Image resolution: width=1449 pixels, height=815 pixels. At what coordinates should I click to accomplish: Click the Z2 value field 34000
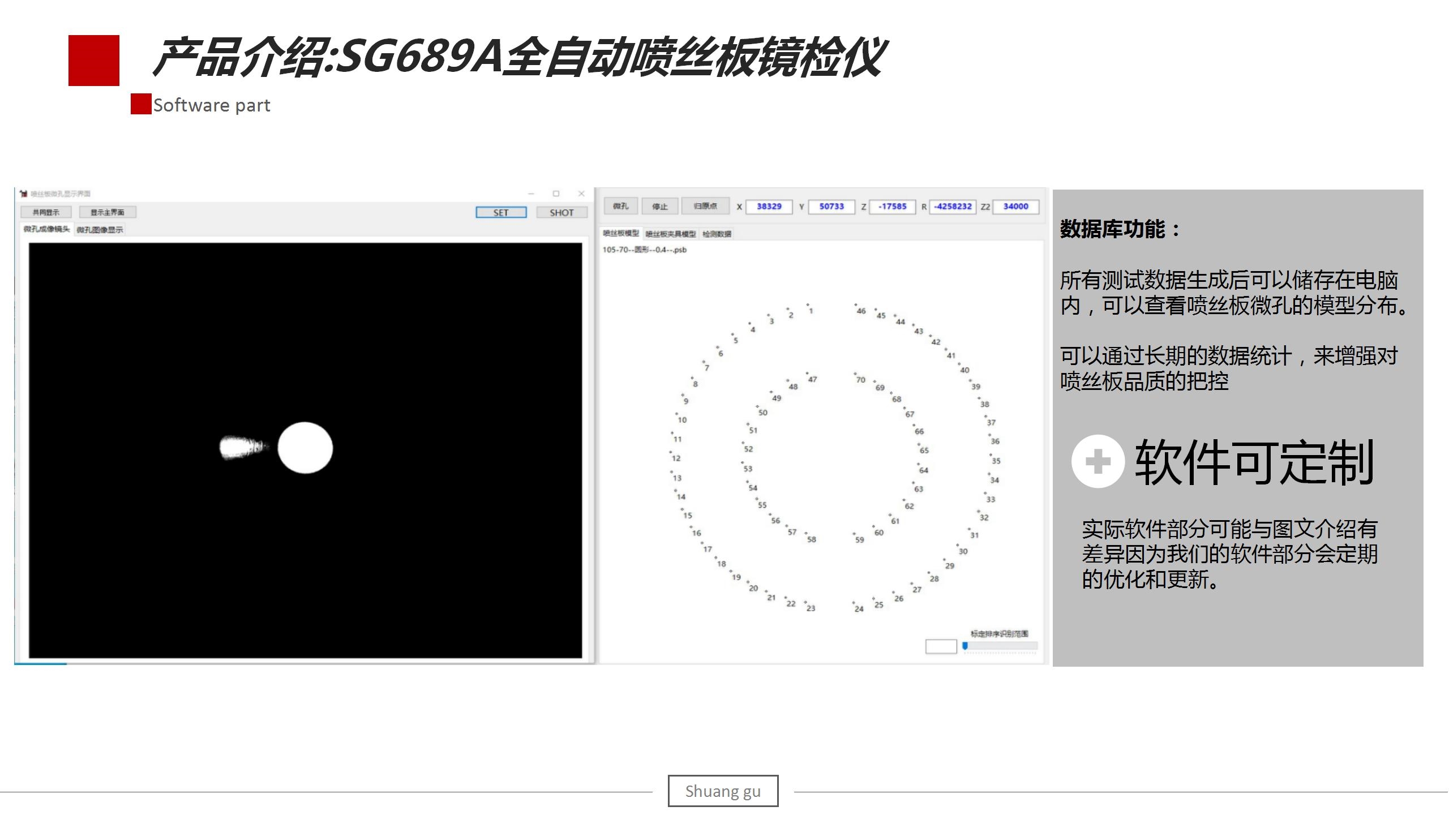(x=1015, y=207)
